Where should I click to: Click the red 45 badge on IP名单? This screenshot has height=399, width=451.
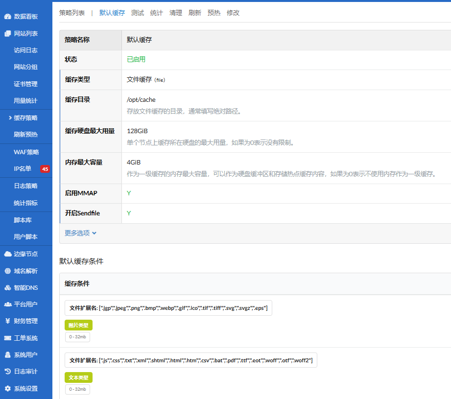coord(45,169)
